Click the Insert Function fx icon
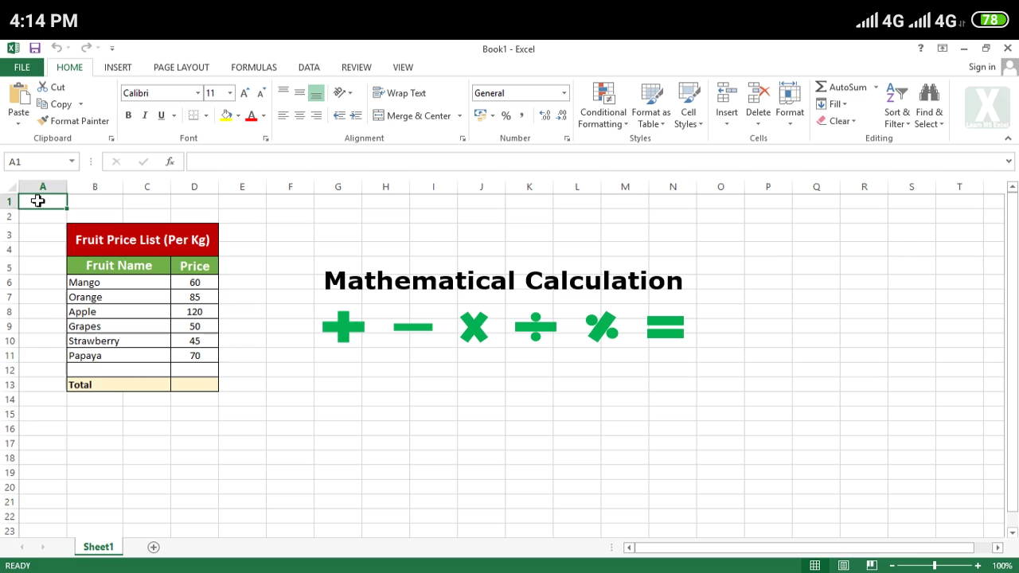Image resolution: width=1019 pixels, height=573 pixels. tap(170, 162)
